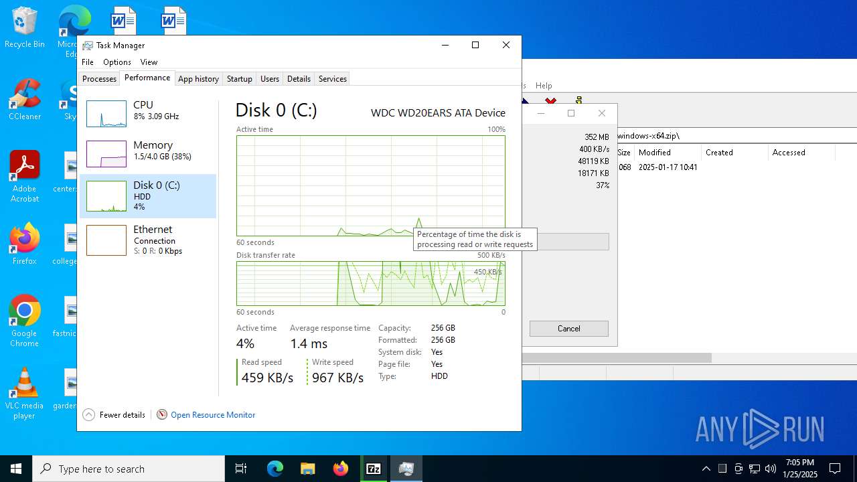Open the Options menu in Task Manager
Image resolution: width=857 pixels, height=482 pixels.
(x=117, y=62)
